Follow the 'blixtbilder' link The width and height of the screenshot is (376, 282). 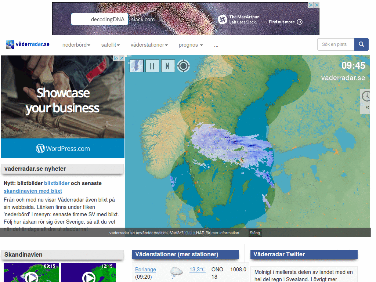pyautogui.click(x=57, y=183)
